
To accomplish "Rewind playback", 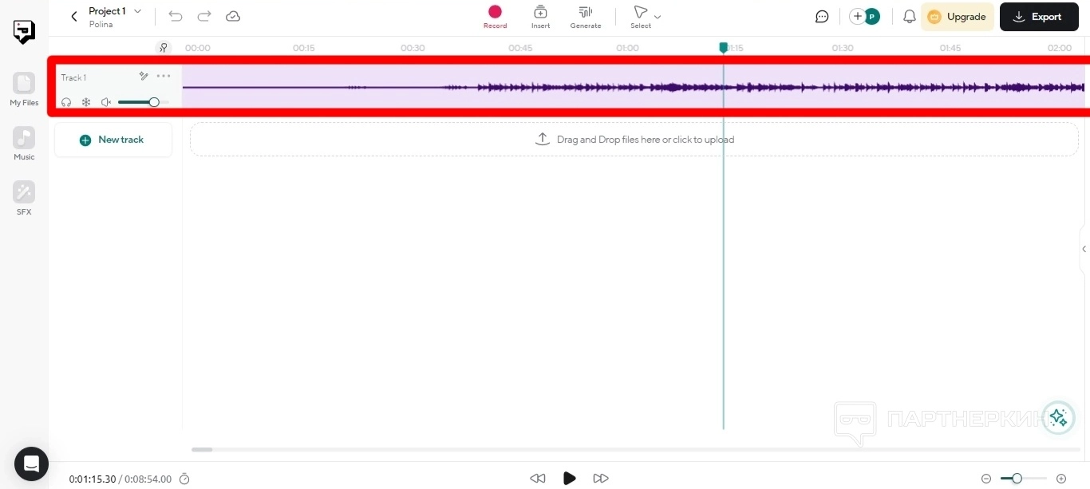I will tap(538, 479).
